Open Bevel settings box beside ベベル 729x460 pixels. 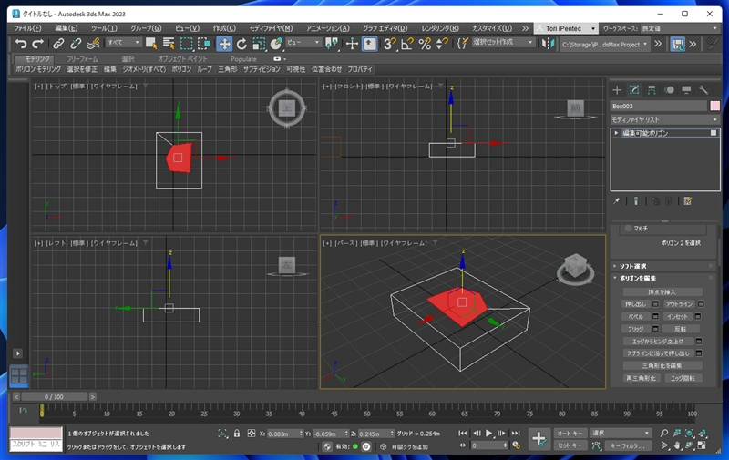[655, 316]
